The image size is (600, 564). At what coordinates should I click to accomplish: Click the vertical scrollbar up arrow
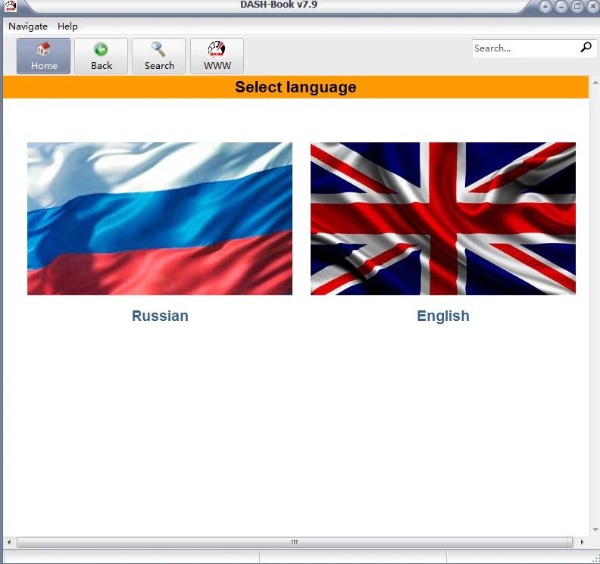tap(595, 82)
